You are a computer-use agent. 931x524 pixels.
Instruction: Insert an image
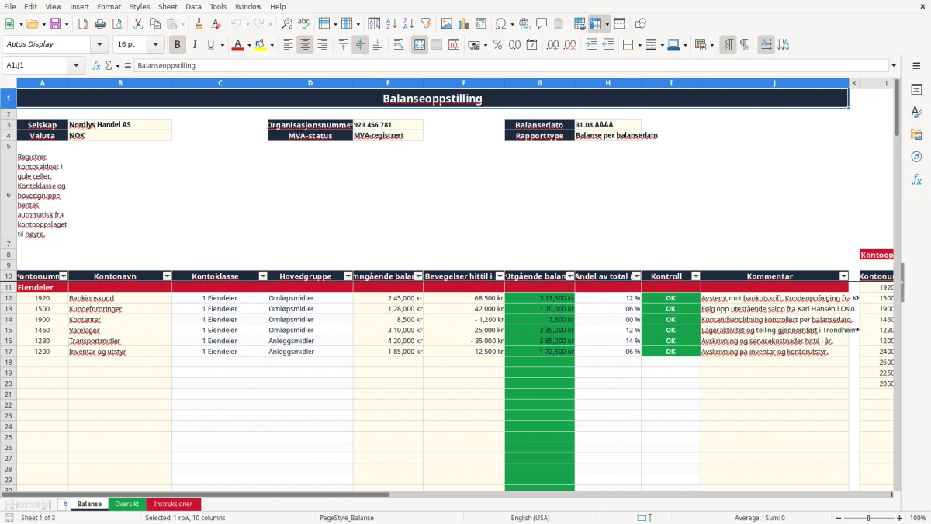[446, 24]
